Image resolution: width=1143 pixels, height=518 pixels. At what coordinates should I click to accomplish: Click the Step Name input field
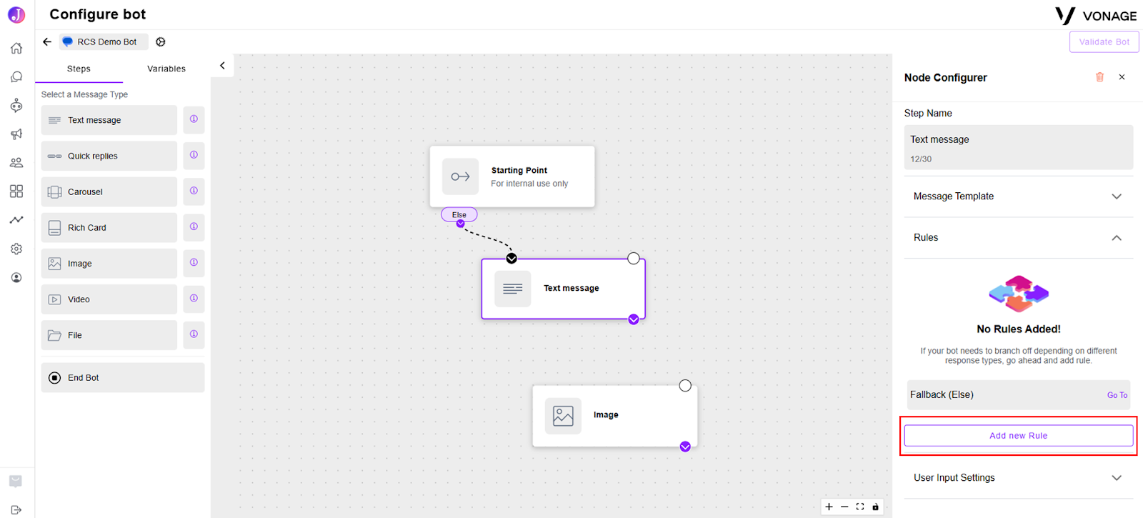click(x=1019, y=147)
